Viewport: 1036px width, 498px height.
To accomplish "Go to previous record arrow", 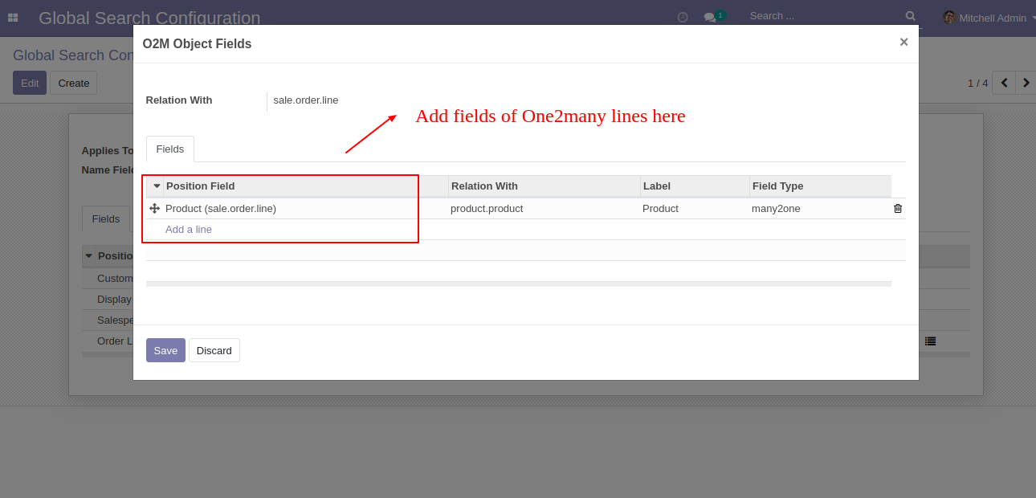I will point(1004,83).
